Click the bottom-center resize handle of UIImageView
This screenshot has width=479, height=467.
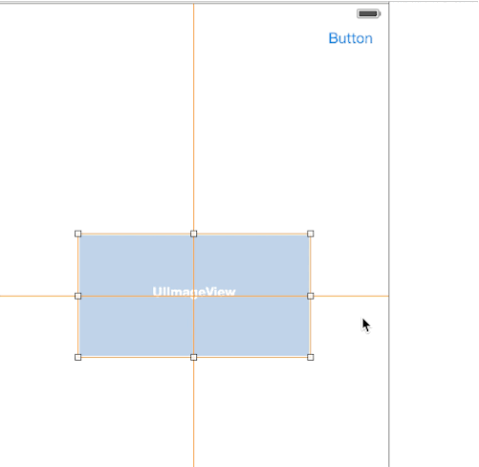pos(194,357)
